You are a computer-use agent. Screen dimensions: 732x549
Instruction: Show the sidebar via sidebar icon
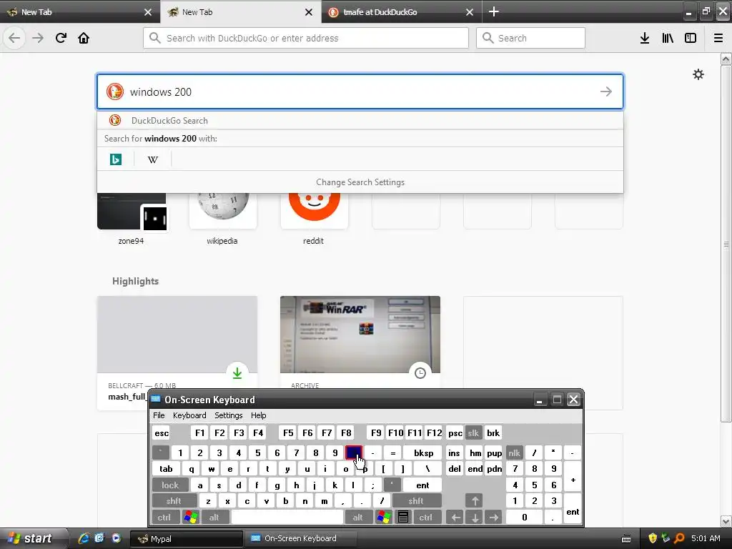[691, 38]
